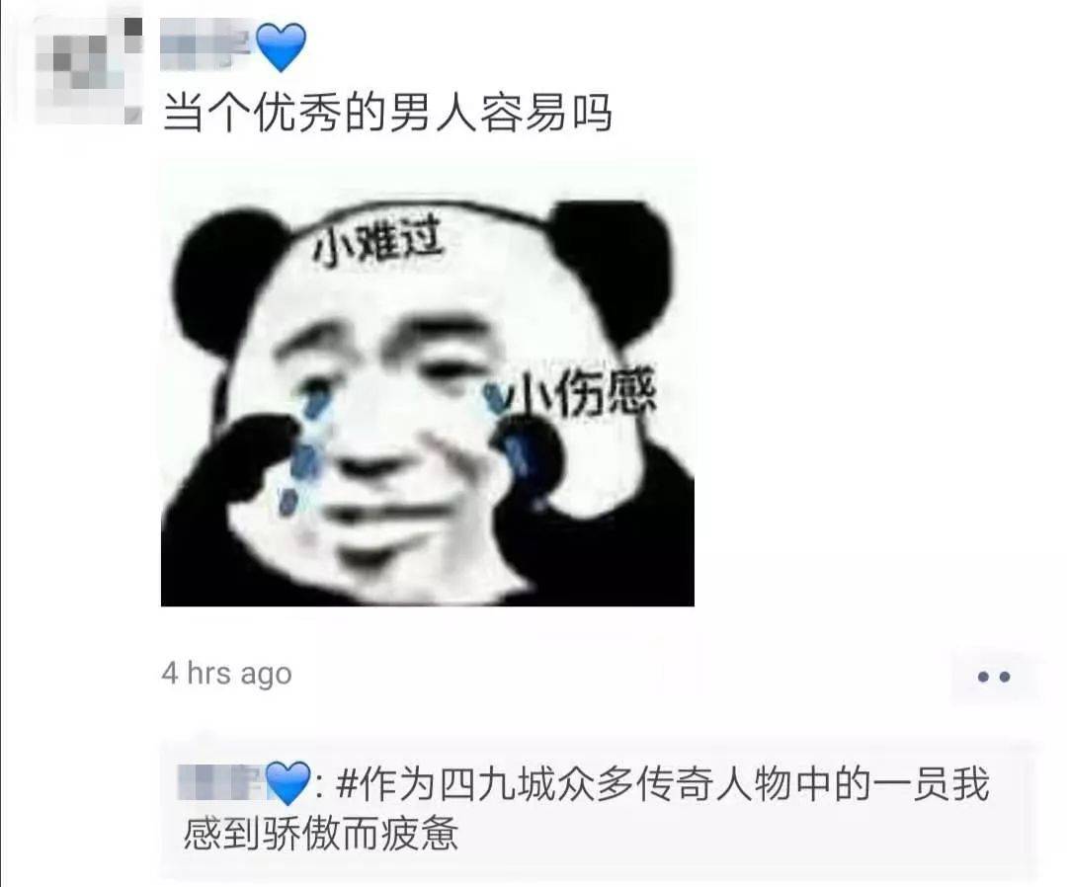This screenshot has height=887, width=1067.
Task: Tap the comment starting with #作为四九城
Action: coord(585,809)
